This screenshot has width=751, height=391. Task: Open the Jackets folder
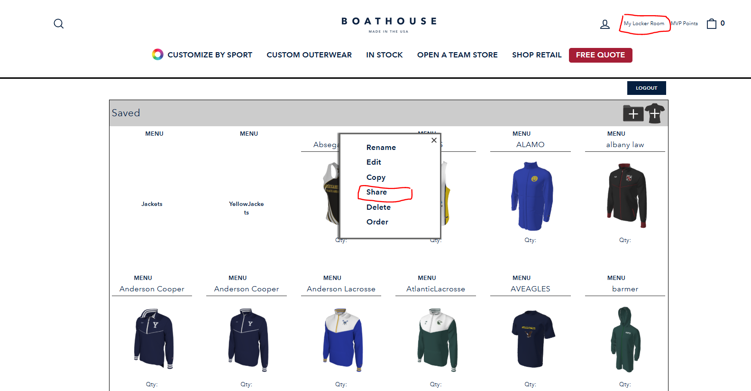(x=152, y=204)
